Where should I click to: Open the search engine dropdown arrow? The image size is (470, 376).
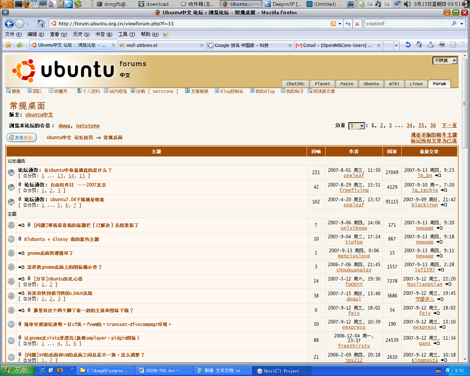pyautogui.click(x=462, y=23)
